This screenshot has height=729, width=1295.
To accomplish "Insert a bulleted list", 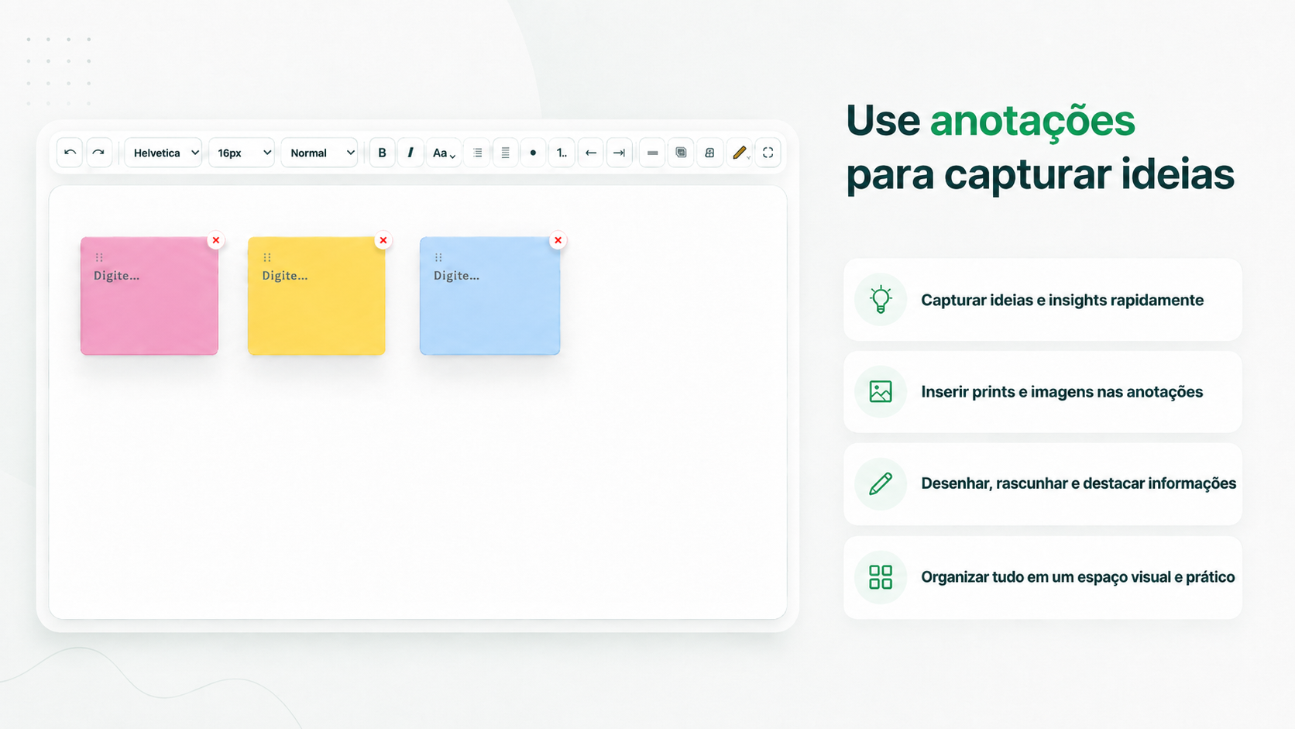I will (x=533, y=153).
